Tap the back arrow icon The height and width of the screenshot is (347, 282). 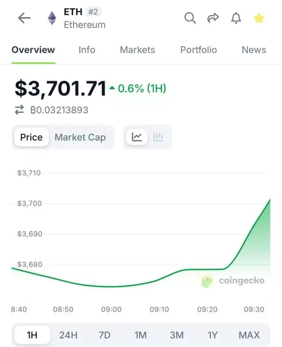pos(25,18)
